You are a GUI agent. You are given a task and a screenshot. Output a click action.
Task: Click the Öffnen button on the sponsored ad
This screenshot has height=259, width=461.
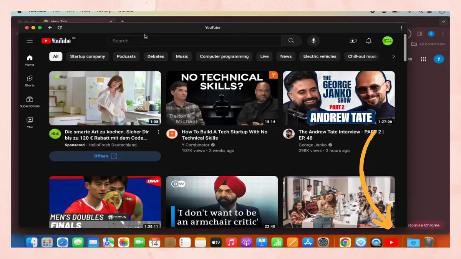(105, 156)
